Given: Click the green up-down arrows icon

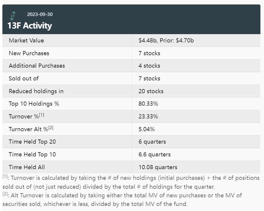Looking at the screenshot, I should 12,15.
